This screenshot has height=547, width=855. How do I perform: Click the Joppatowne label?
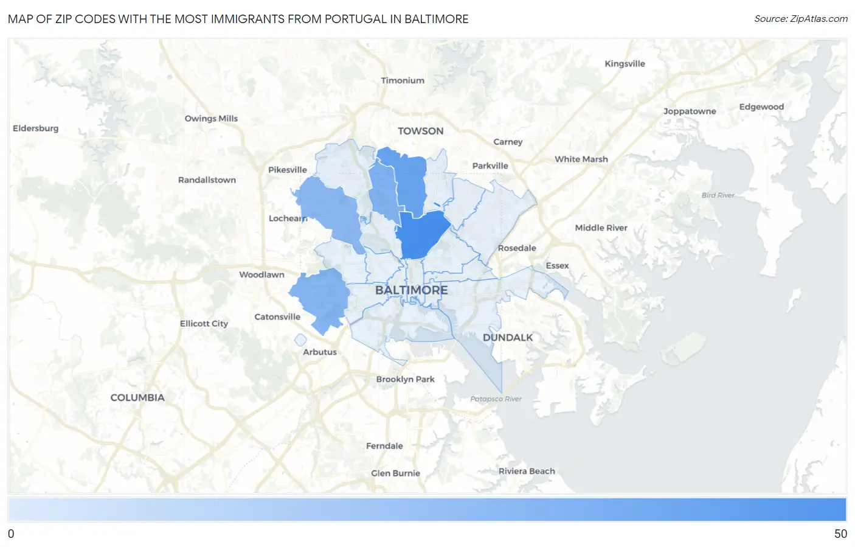coord(690,111)
